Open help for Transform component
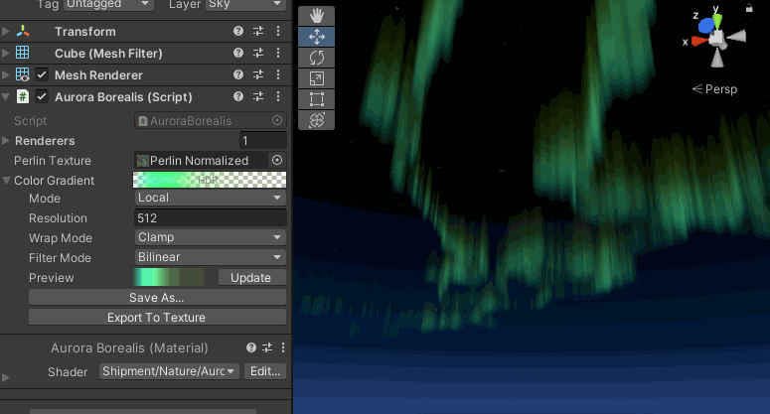 pyautogui.click(x=238, y=31)
